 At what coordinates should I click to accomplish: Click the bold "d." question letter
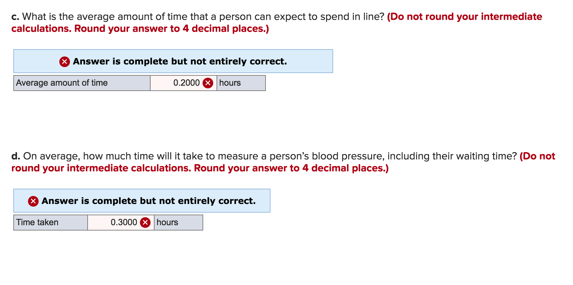coord(16,156)
